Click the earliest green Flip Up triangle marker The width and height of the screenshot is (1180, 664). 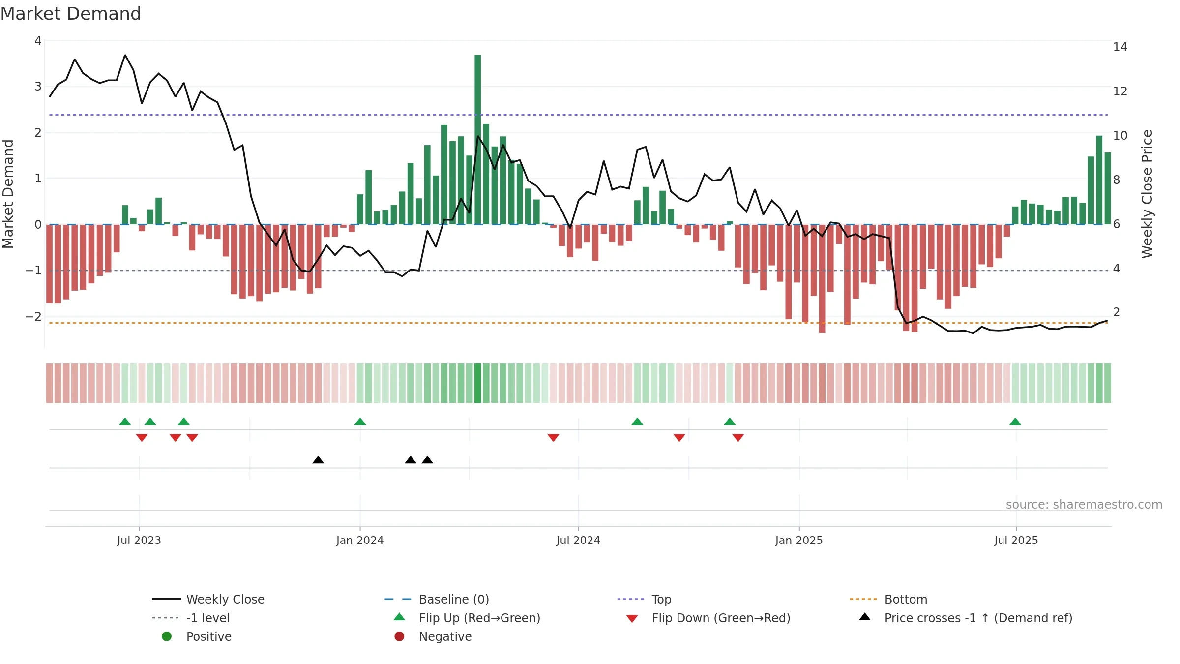click(x=125, y=422)
